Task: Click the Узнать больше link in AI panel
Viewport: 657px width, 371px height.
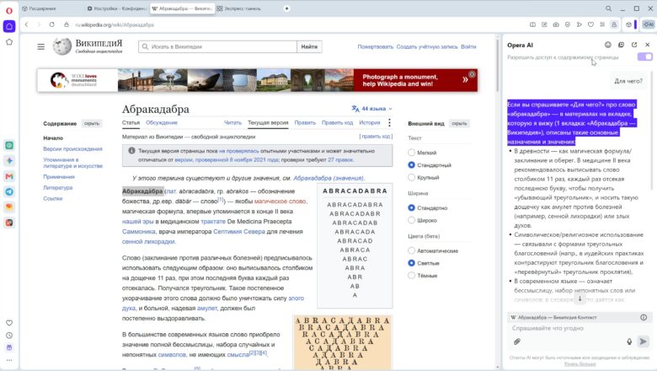Action: 580,364
